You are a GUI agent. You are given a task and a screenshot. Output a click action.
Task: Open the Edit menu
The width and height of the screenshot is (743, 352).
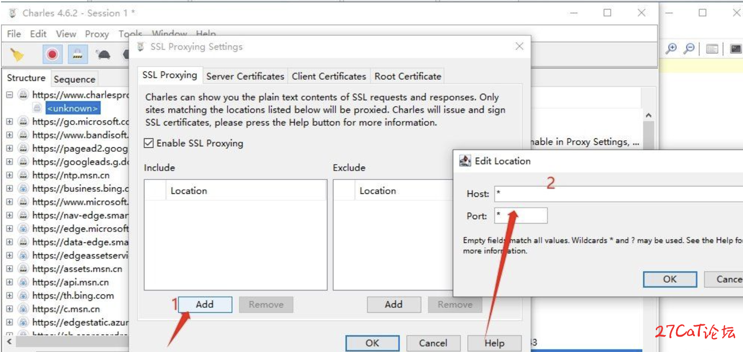pos(38,34)
